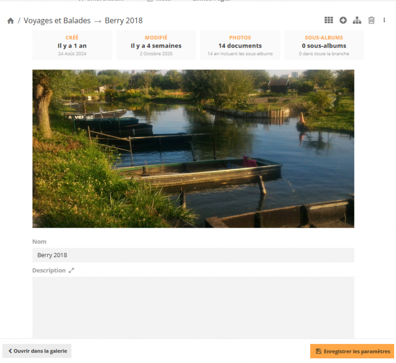Open the album hierarchy sitemap icon
Viewport: 396px width, 363px height.
357,20
